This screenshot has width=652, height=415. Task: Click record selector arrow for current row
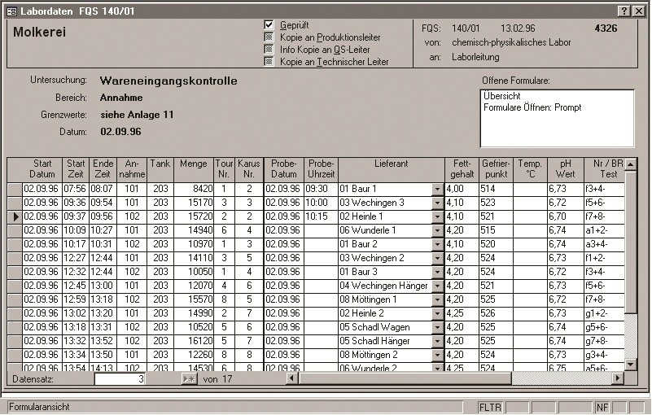point(14,216)
